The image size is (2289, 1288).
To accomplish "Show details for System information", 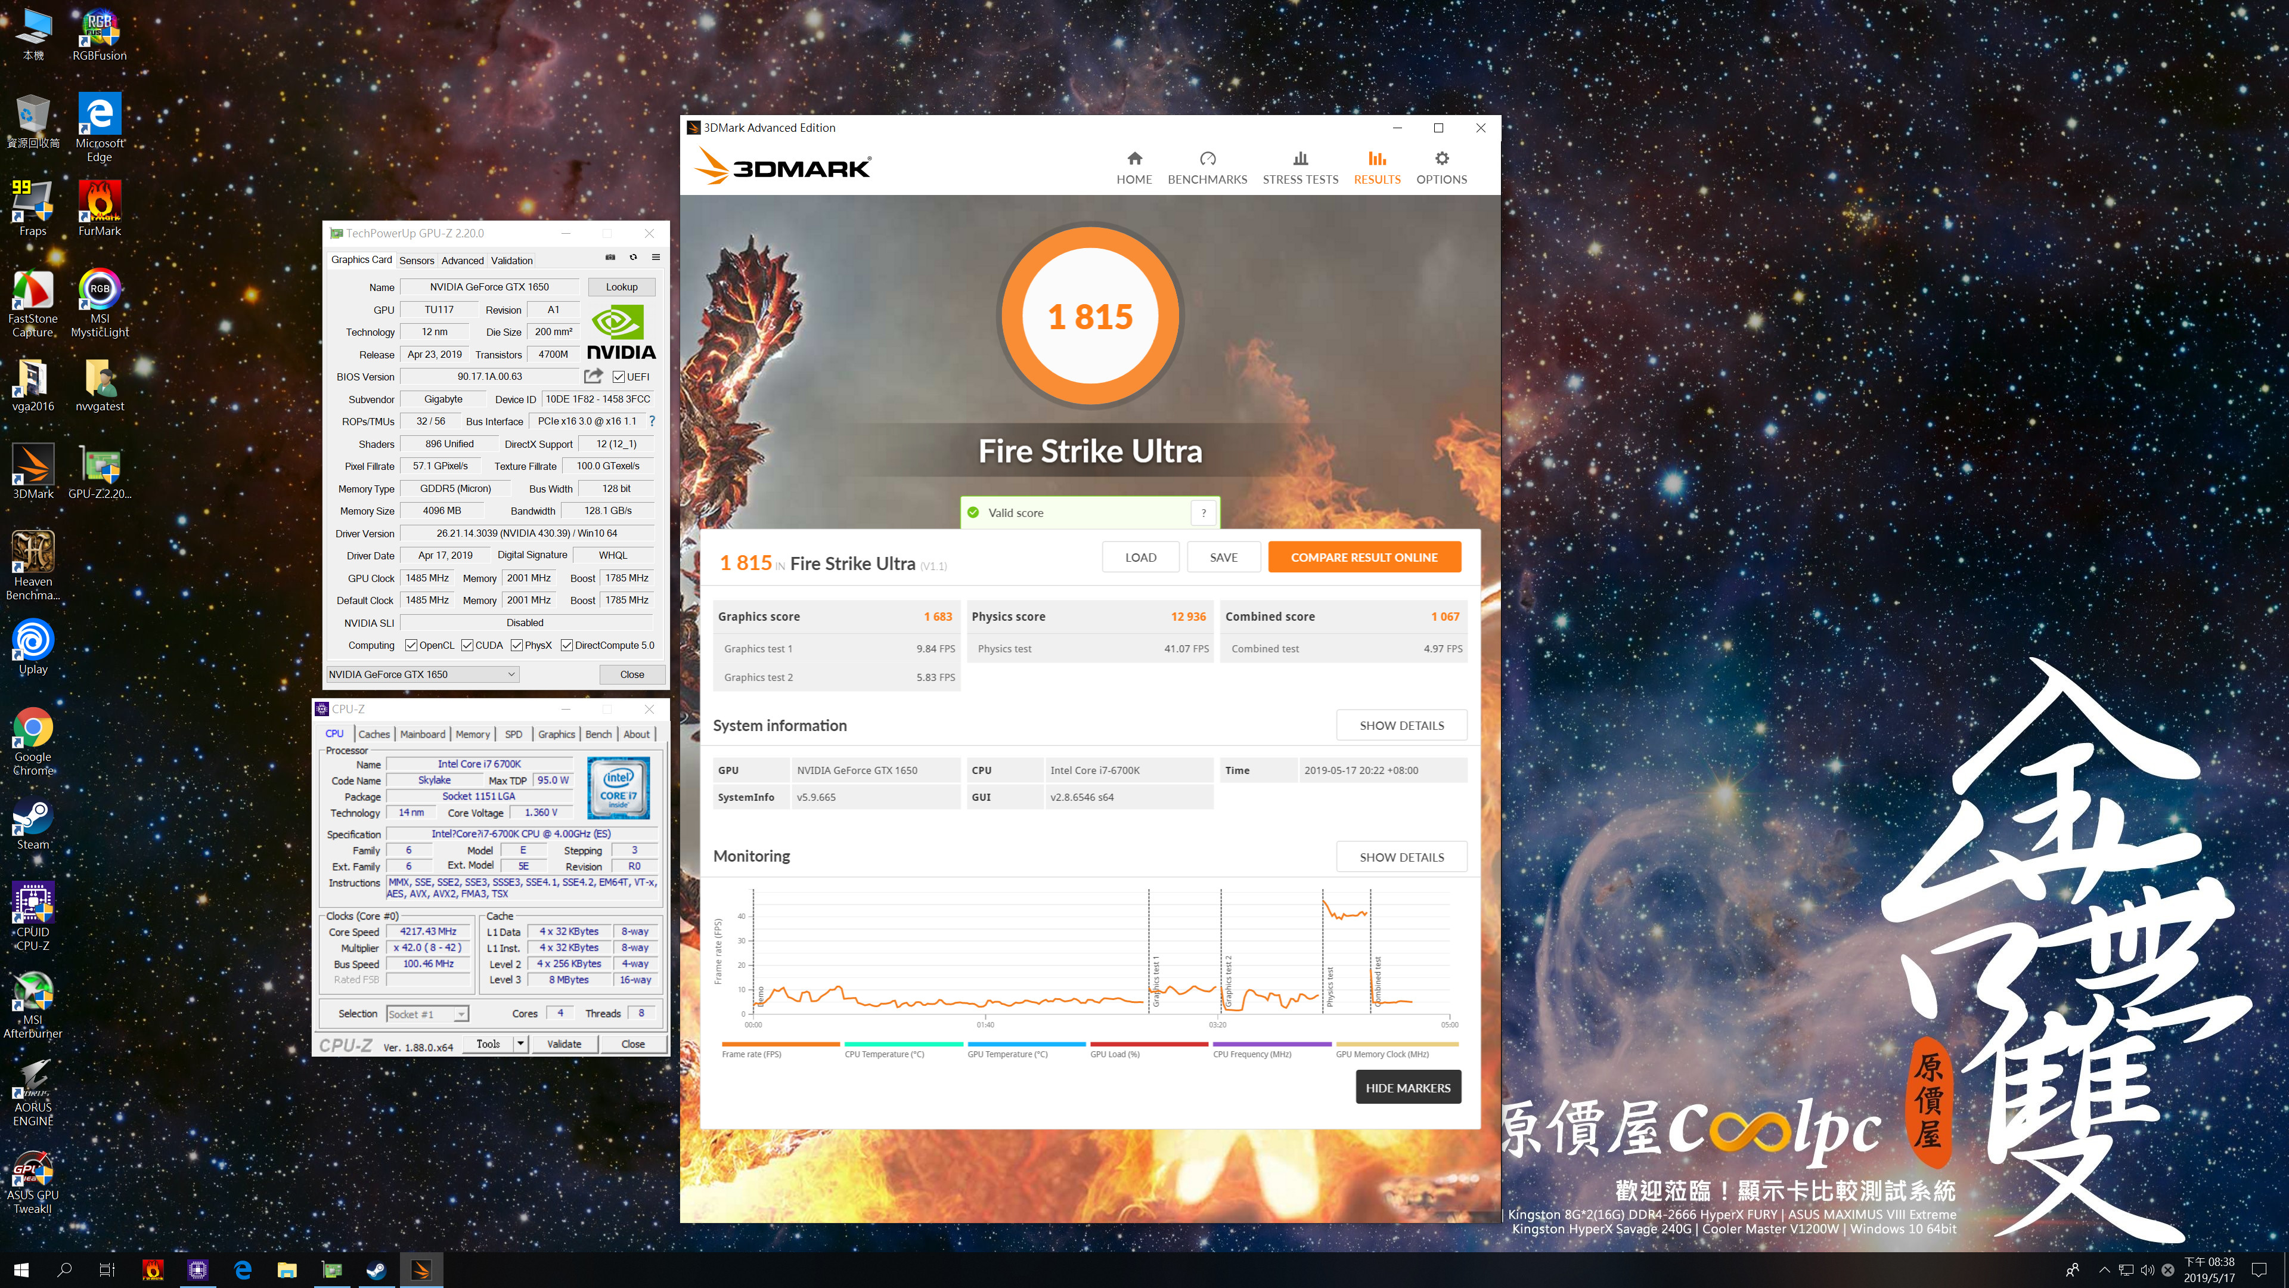I will (x=1401, y=725).
